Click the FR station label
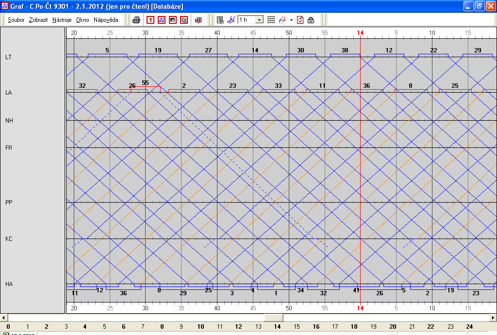Screen dimensions: 497x335 9,147
